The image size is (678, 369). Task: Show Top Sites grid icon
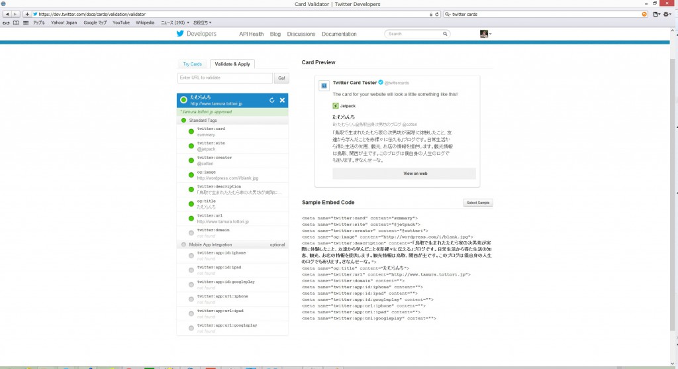pos(26,23)
